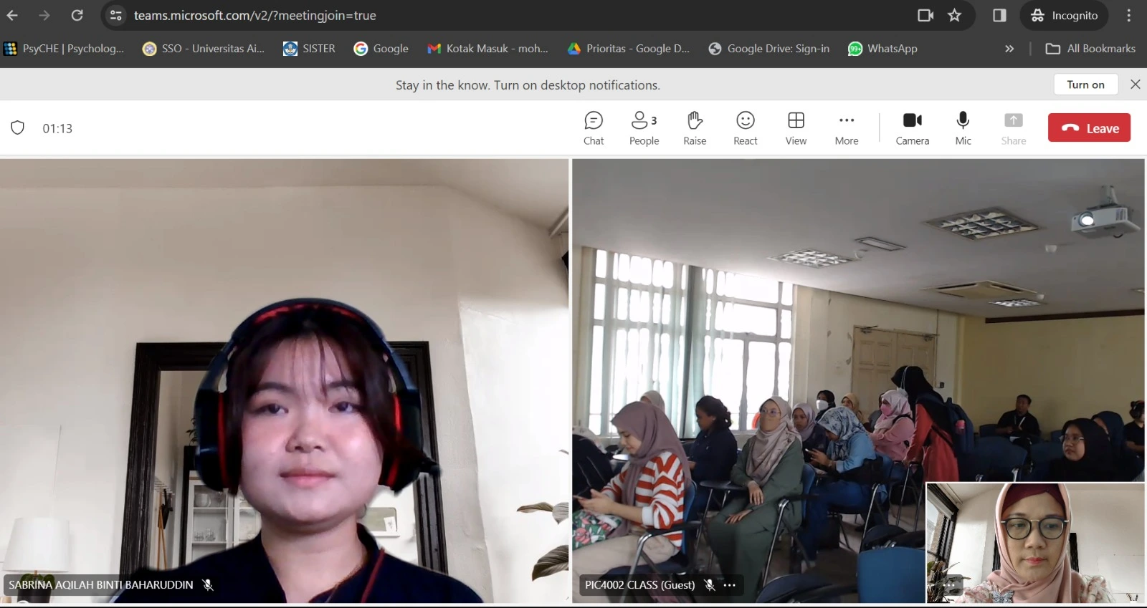Open the View layout options
The height and width of the screenshot is (608, 1147).
[x=796, y=129]
